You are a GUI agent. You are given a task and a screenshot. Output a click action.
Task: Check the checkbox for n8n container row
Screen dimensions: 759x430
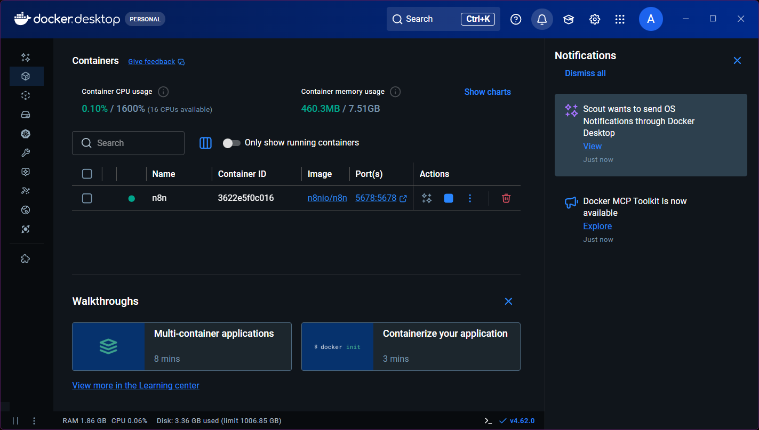pyautogui.click(x=87, y=198)
